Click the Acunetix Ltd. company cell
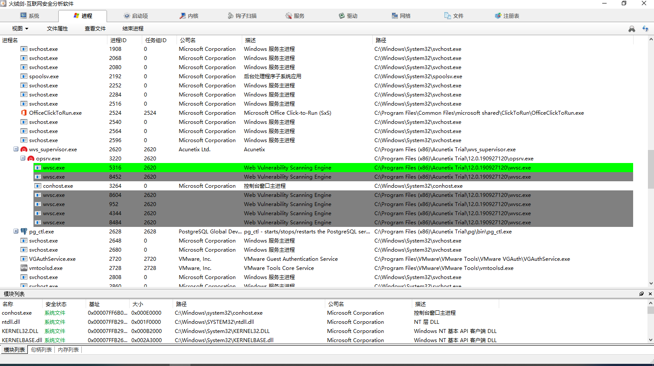 (194, 150)
